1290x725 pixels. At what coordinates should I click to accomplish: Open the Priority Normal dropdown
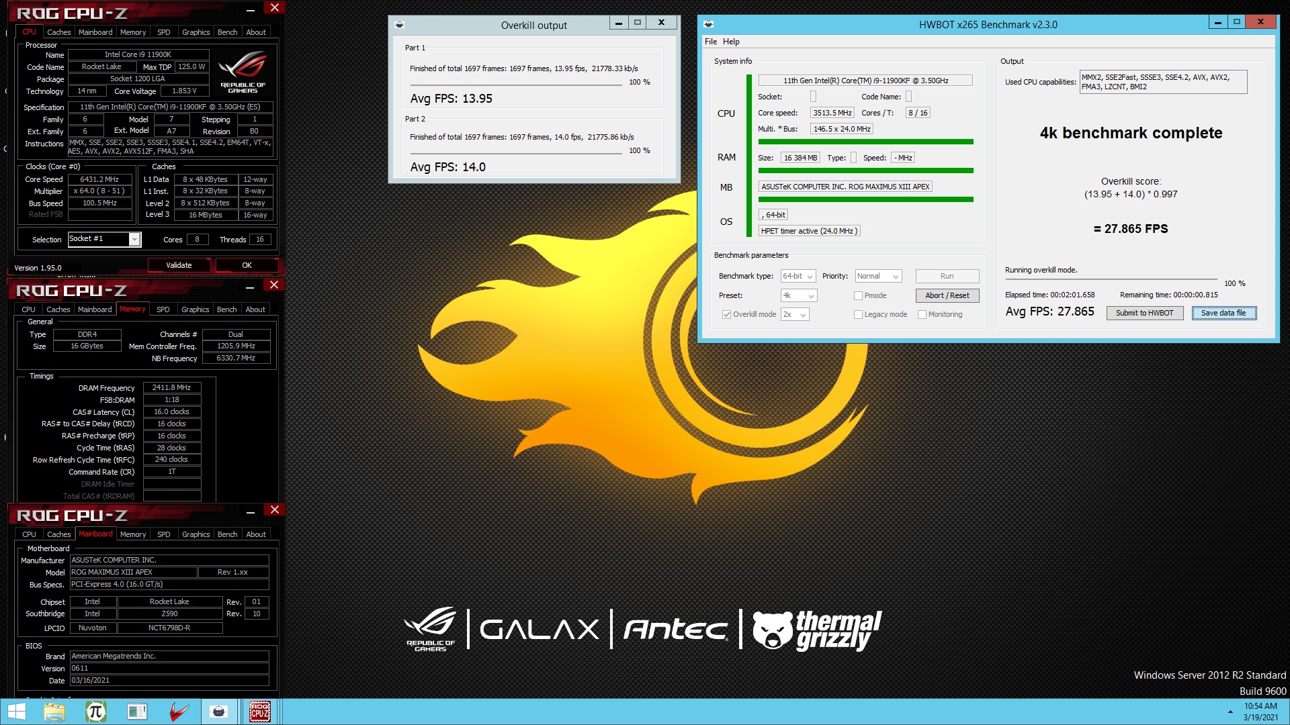pos(878,276)
